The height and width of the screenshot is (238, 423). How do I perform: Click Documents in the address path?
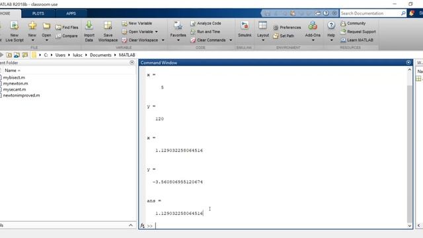(100, 55)
